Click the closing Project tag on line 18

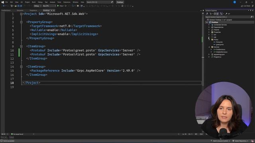pyautogui.click(x=31, y=83)
